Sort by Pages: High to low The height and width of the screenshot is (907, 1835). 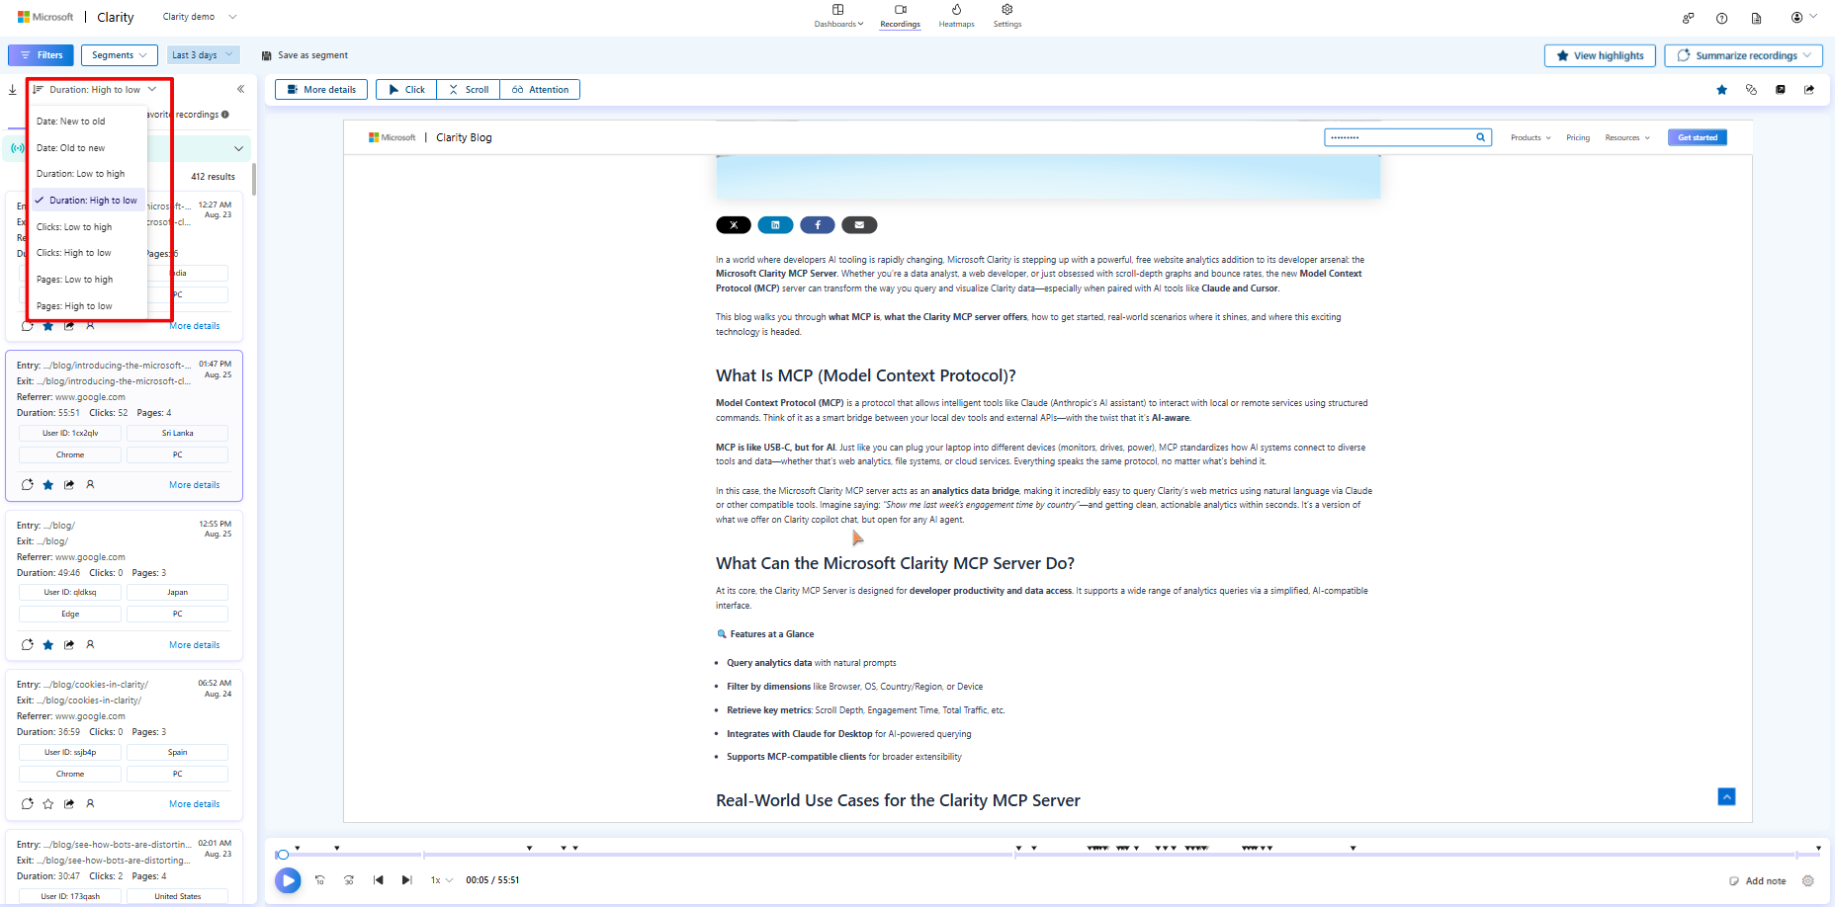tap(89, 306)
